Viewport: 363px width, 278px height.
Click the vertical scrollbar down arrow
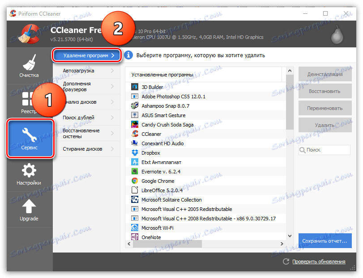[x=290, y=236]
